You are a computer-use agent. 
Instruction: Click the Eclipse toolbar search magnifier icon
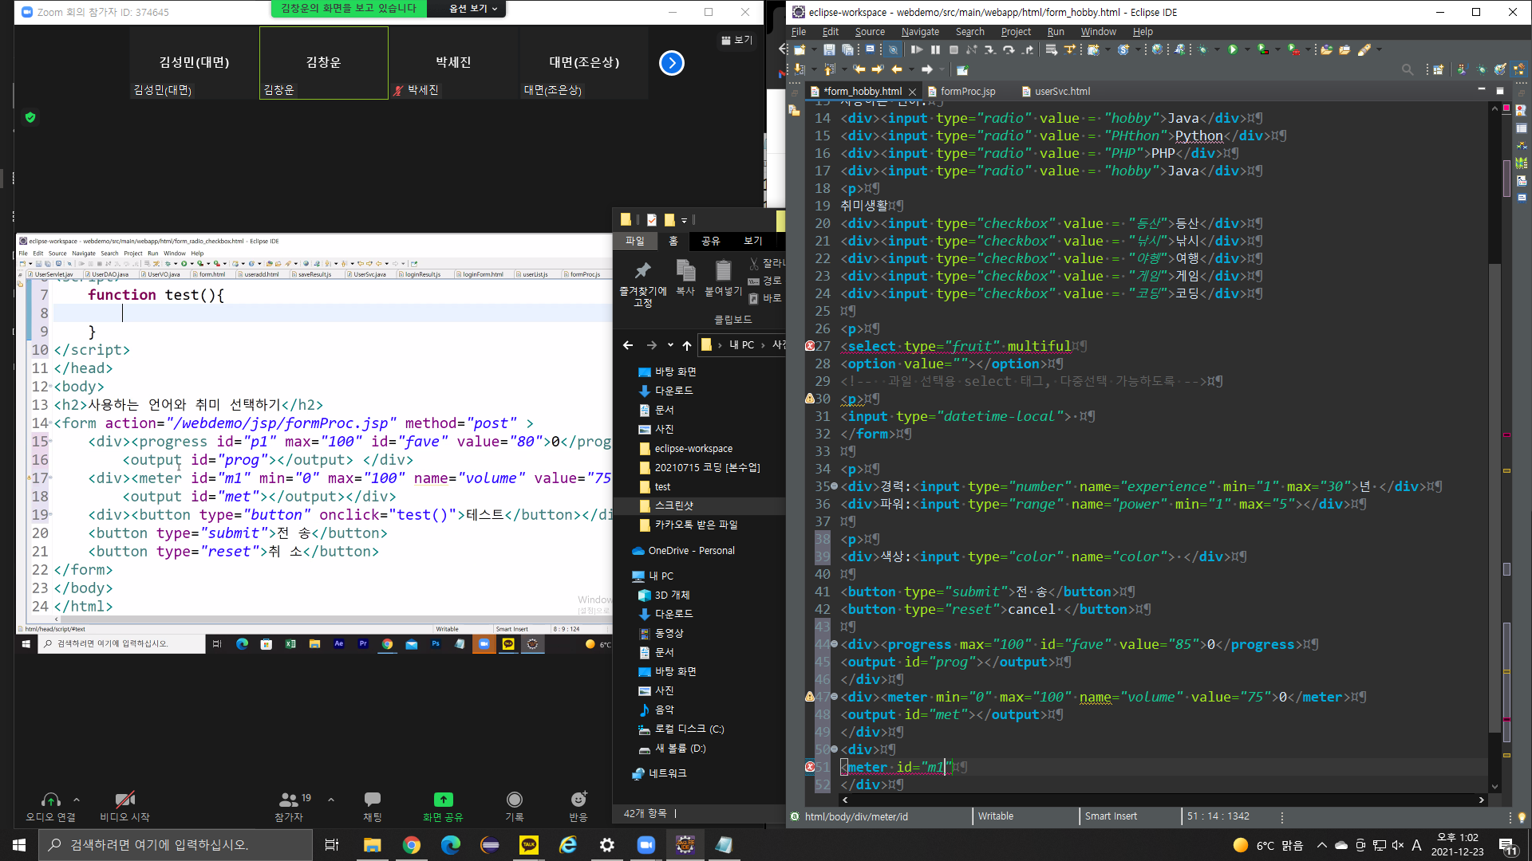click(x=1408, y=70)
